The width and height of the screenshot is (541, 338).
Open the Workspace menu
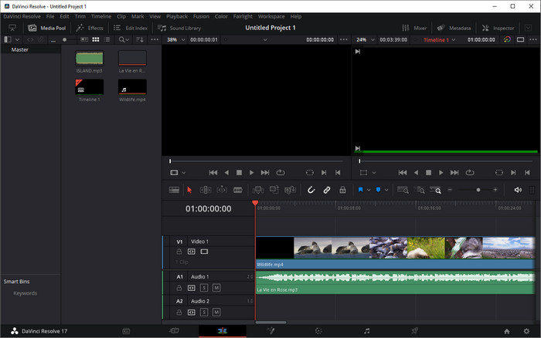pyautogui.click(x=271, y=16)
